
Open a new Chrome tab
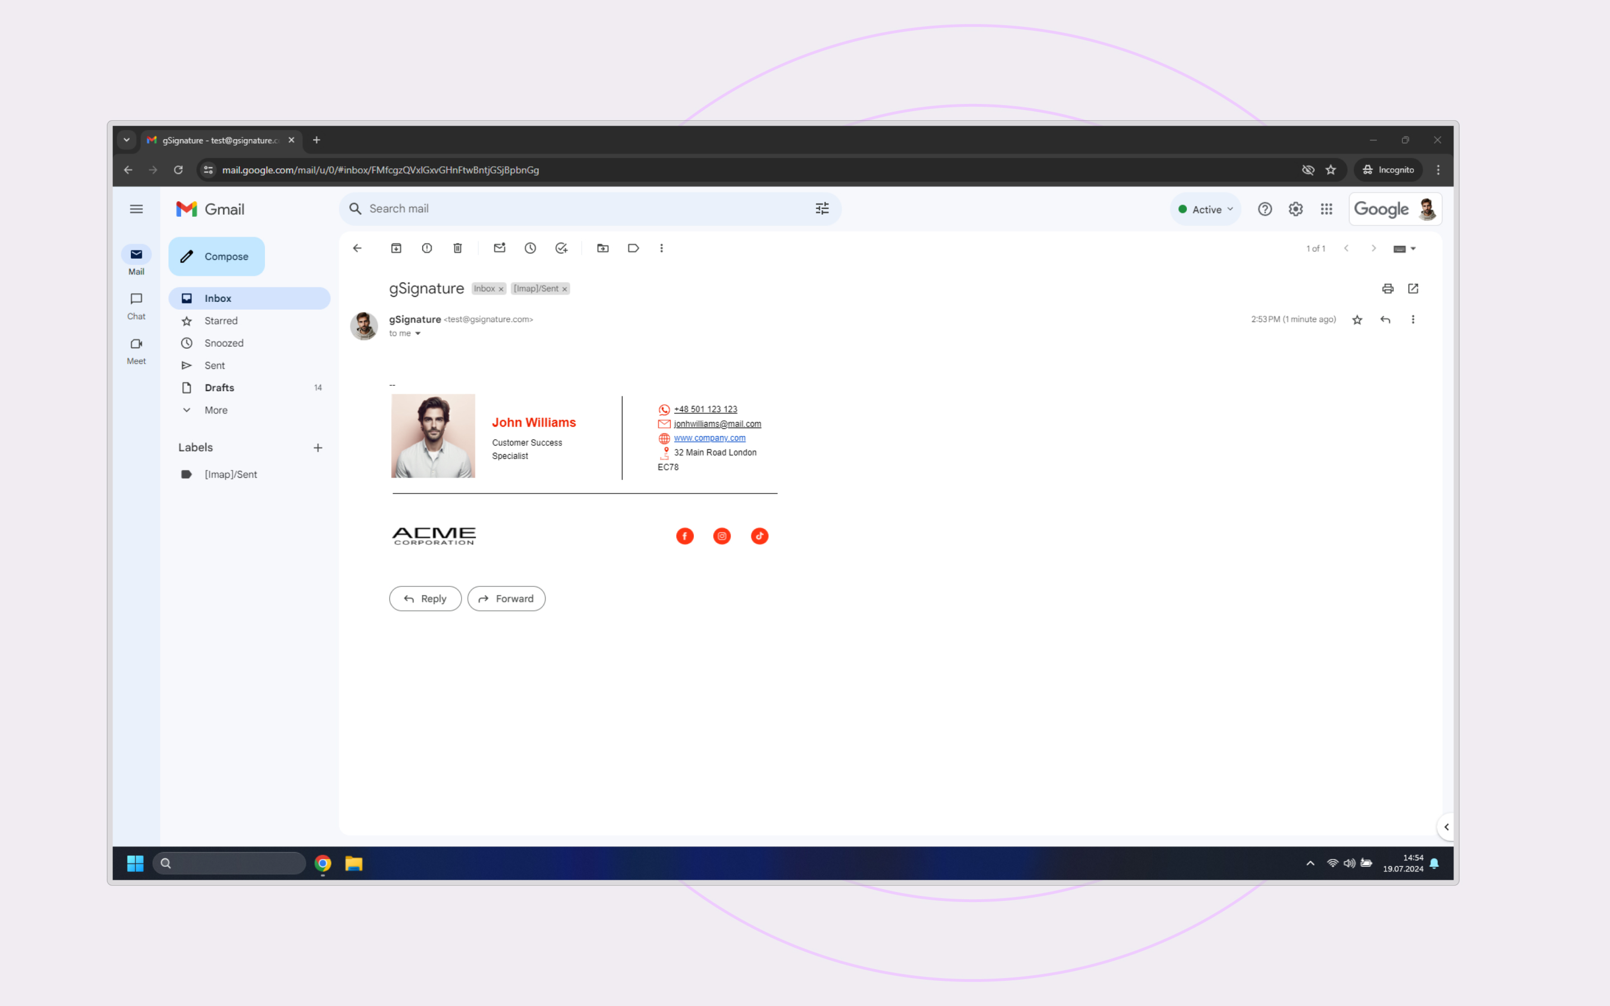[316, 140]
